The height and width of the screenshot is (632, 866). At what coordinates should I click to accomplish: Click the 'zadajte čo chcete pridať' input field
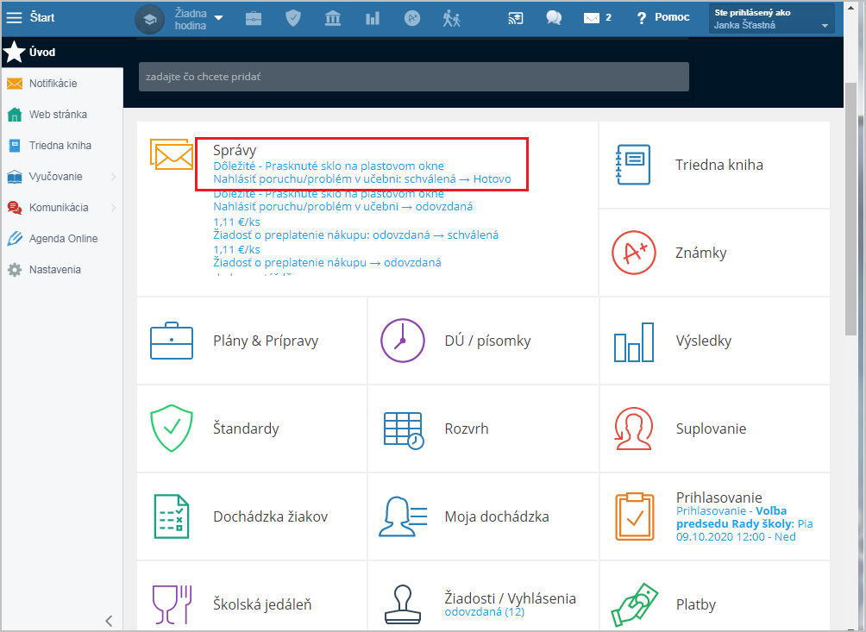coord(413,77)
